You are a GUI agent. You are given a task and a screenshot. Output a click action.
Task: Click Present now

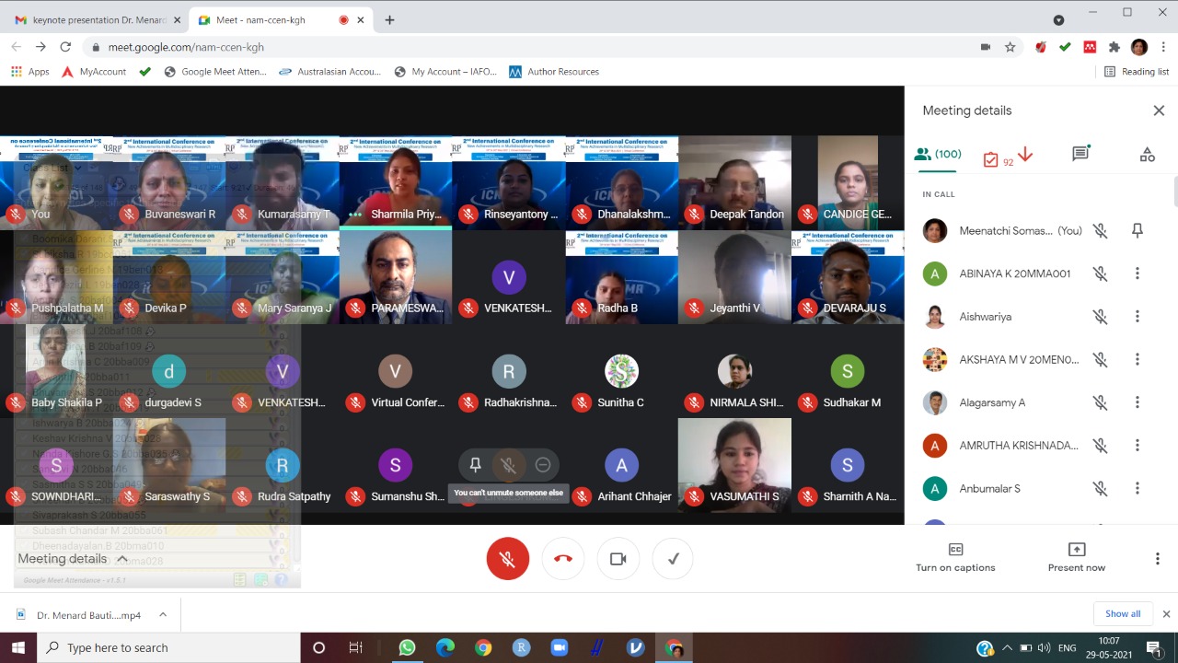(1077, 557)
